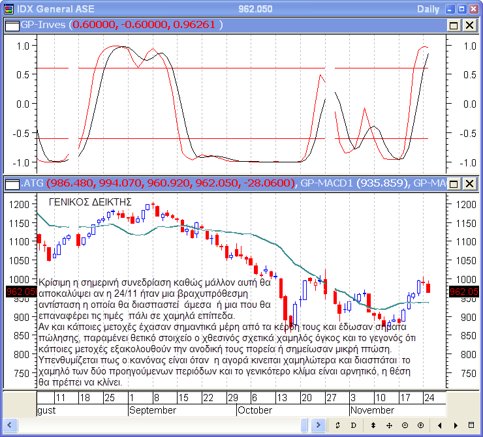This screenshot has width=483, height=437.
Task: Open the chart options list icon
Action: (471, 425)
